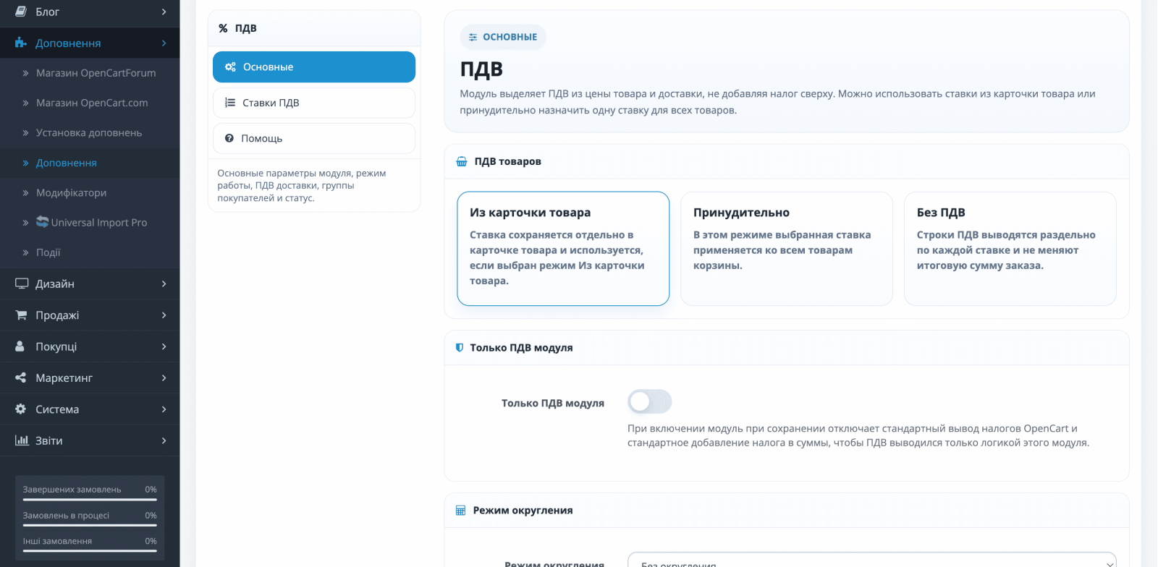Open the Режим округления dropdown
Screen dimensions: 1158x567
coord(872,560)
